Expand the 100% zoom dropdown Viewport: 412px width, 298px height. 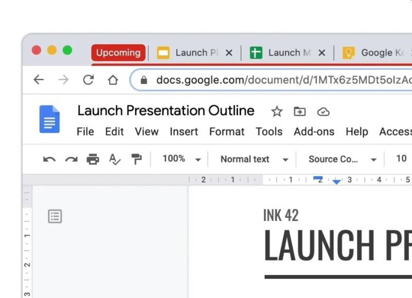pos(181,159)
